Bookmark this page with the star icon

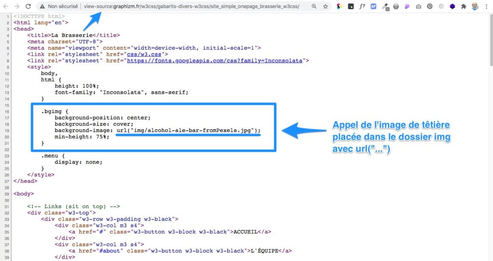325,6
